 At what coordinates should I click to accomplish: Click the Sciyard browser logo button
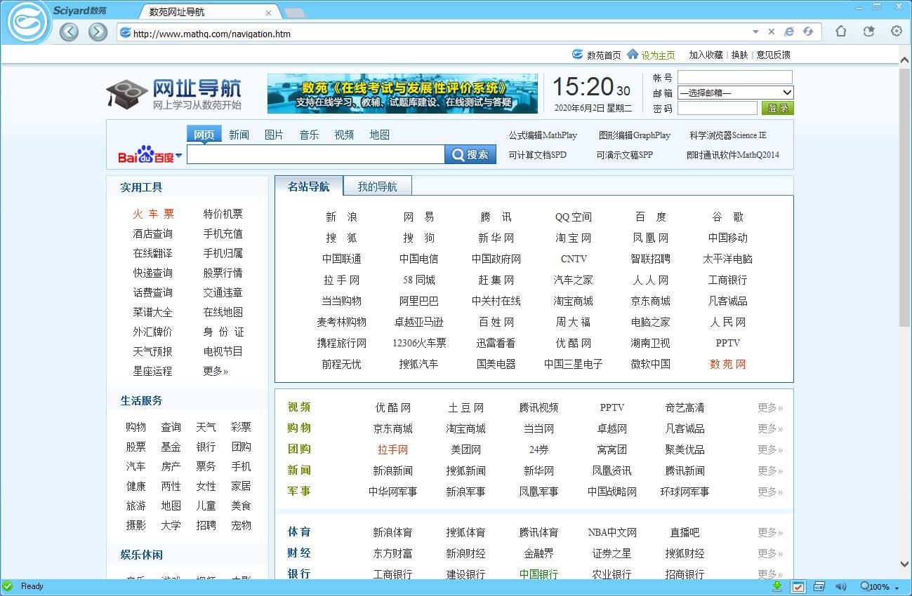[28, 23]
